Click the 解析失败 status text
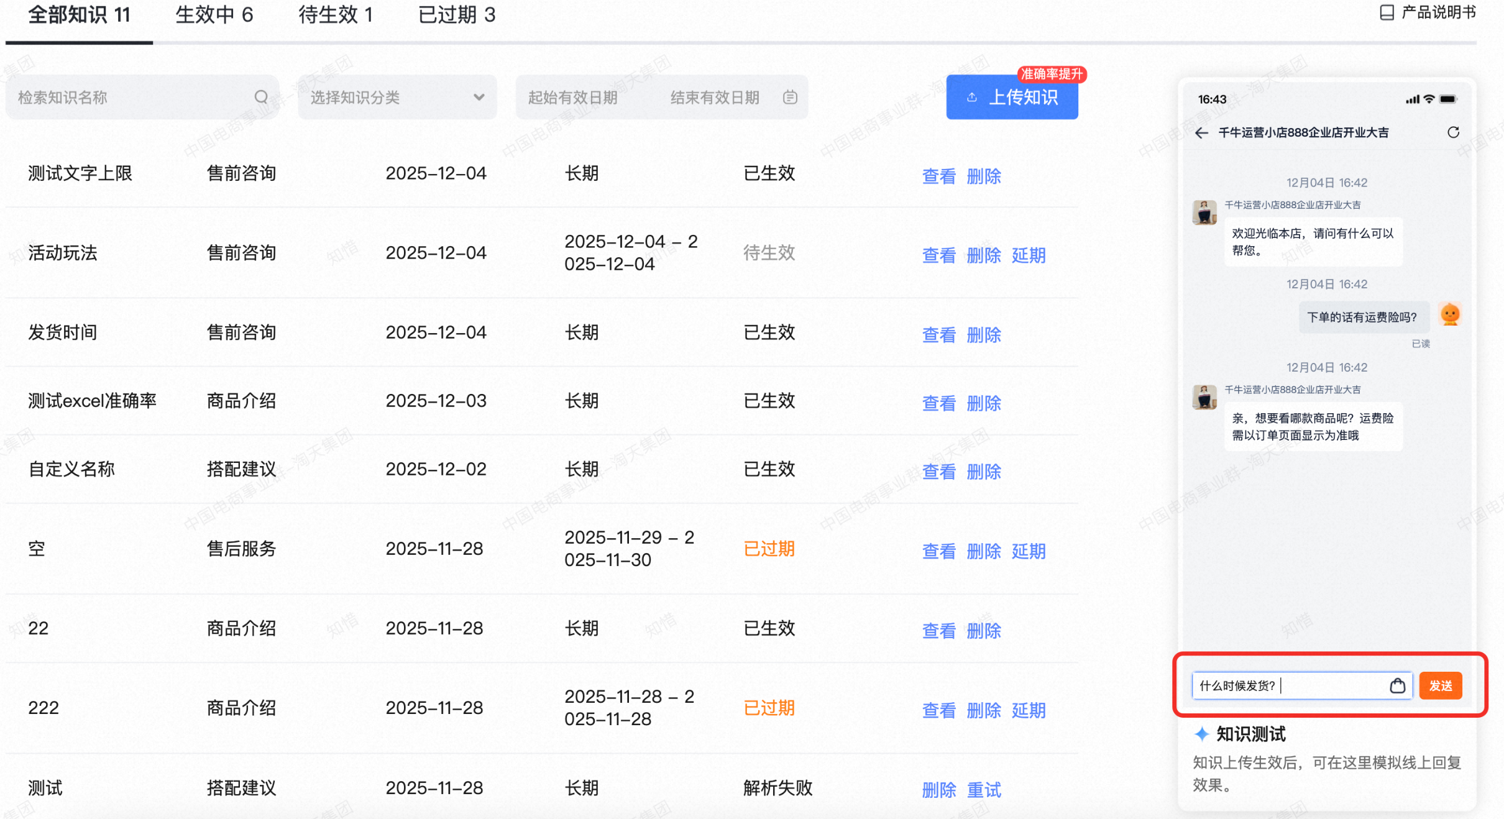Viewport: 1504px width, 819px height. [778, 787]
